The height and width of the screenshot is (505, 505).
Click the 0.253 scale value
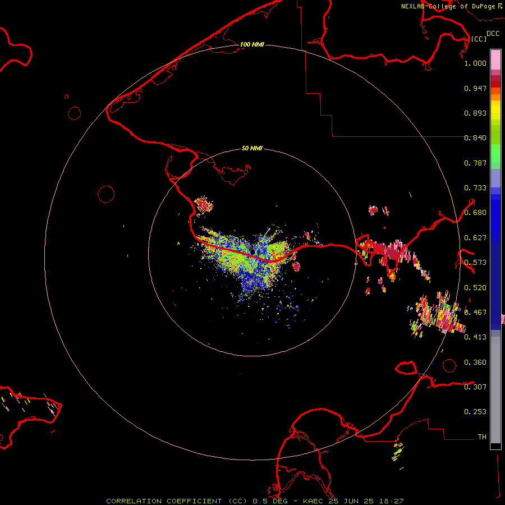pos(475,412)
